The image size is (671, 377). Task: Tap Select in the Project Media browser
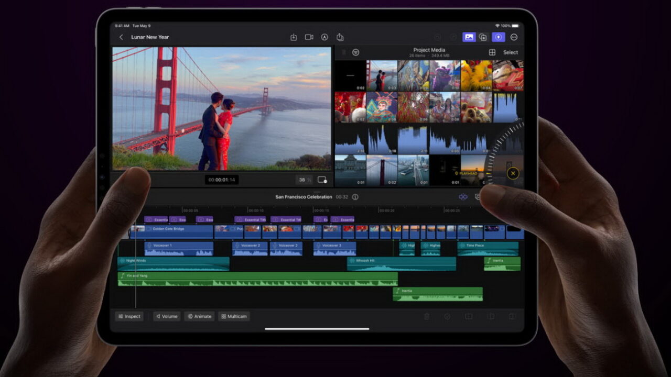(511, 52)
